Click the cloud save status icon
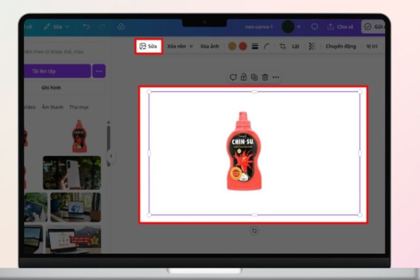 pos(121,27)
